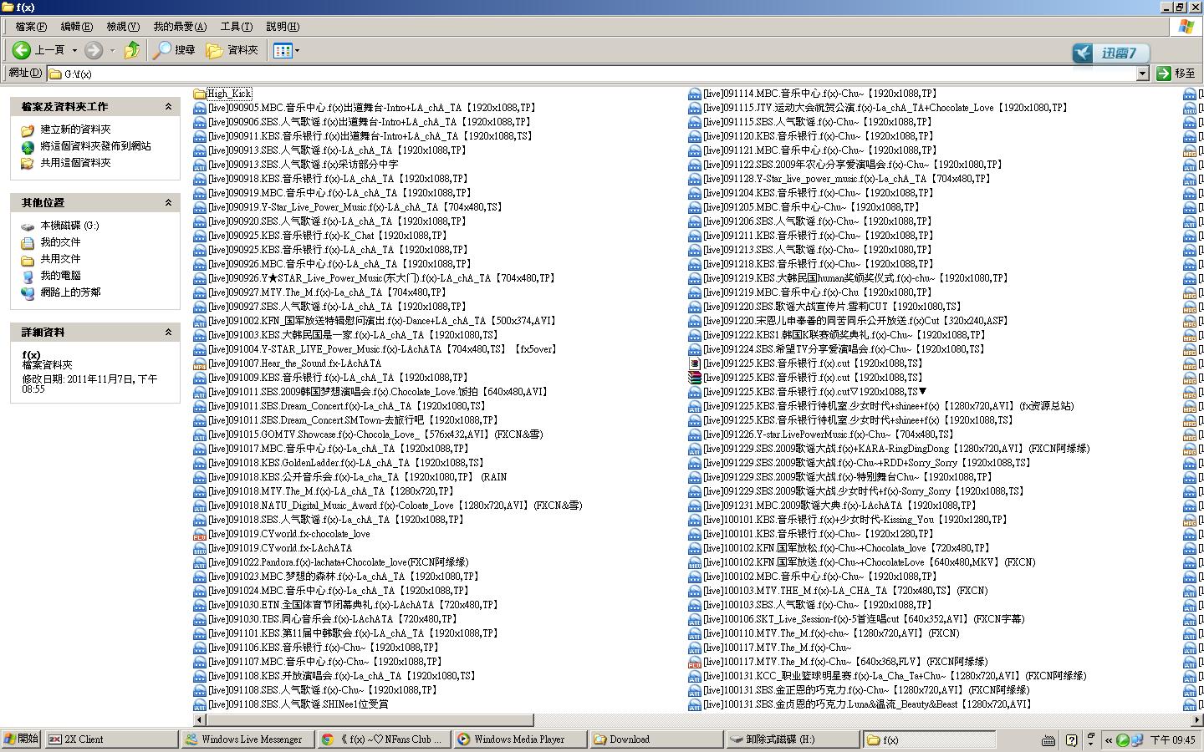Open the 檢視(V) menu
Screen dimensions: 1204x752
click(123, 27)
